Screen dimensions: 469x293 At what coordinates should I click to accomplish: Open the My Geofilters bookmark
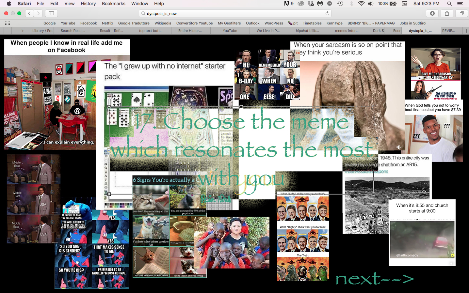coord(229,23)
